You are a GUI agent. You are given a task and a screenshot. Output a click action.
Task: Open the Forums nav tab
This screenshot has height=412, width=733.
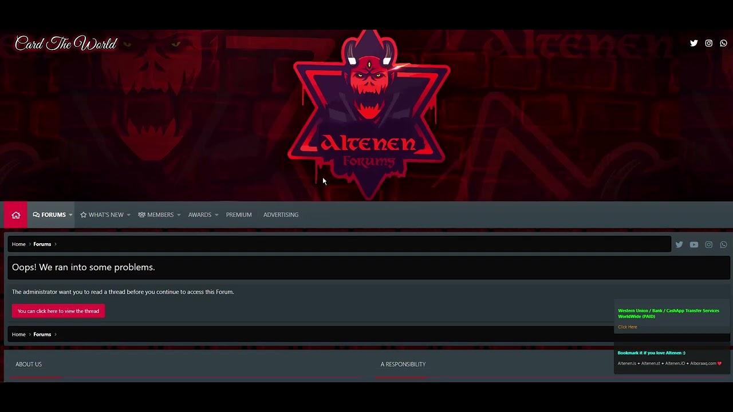[x=49, y=215]
